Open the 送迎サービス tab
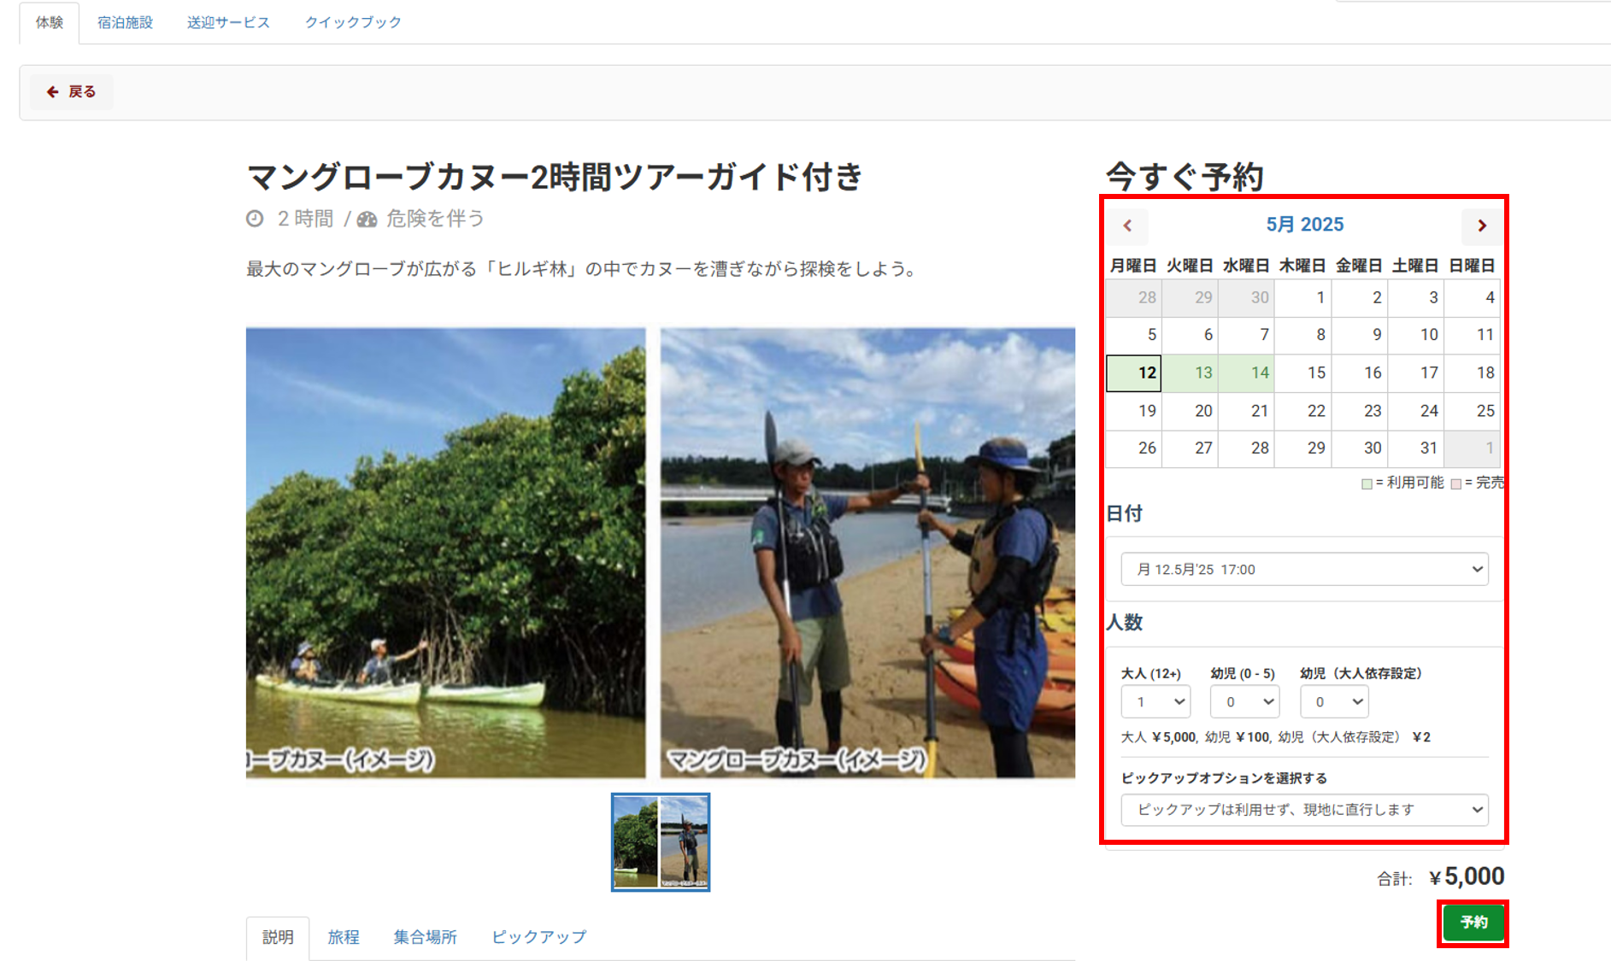Viewport: 1611px width, 961px height. tap(228, 22)
